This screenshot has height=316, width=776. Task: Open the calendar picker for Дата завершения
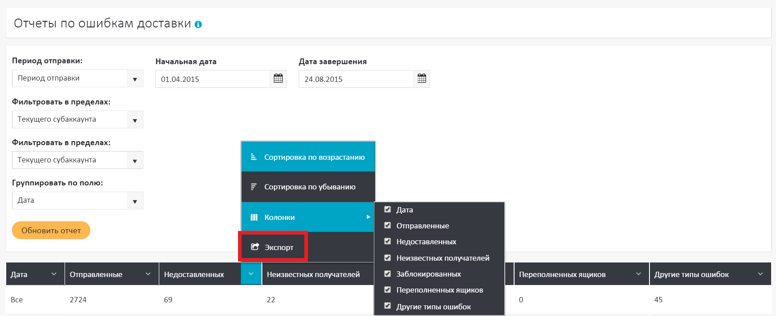422,79
